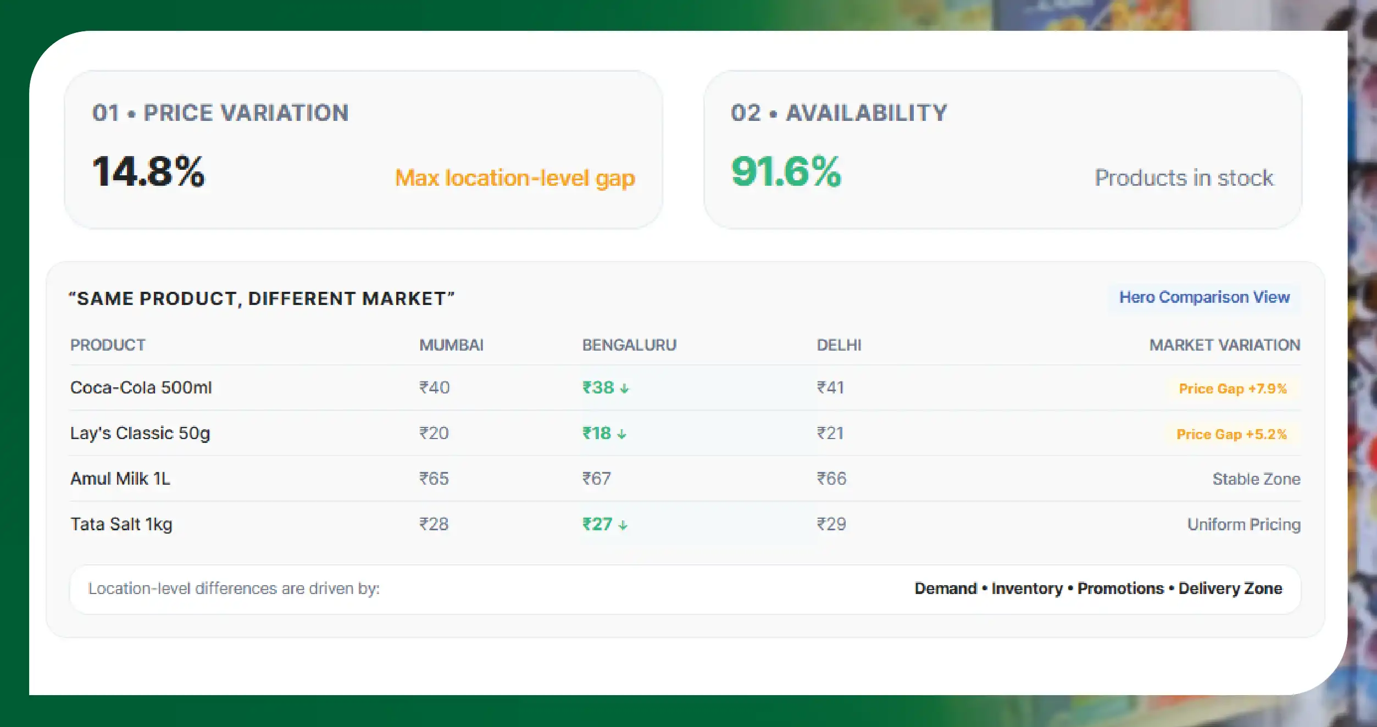Click the BENGALURU column header
This screenshot has width=1377, height=727.
pos(629,345)
